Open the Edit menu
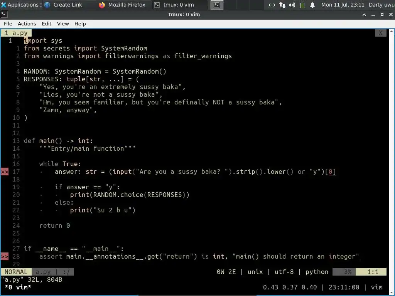395x296 pixels. (46, 24)
